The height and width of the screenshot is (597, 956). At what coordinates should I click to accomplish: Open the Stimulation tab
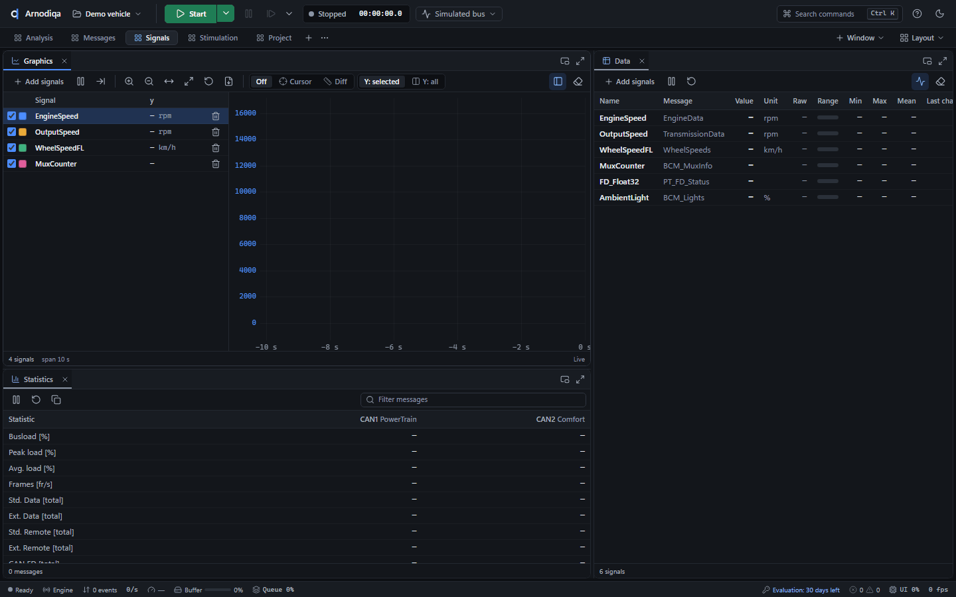[212, 38]
